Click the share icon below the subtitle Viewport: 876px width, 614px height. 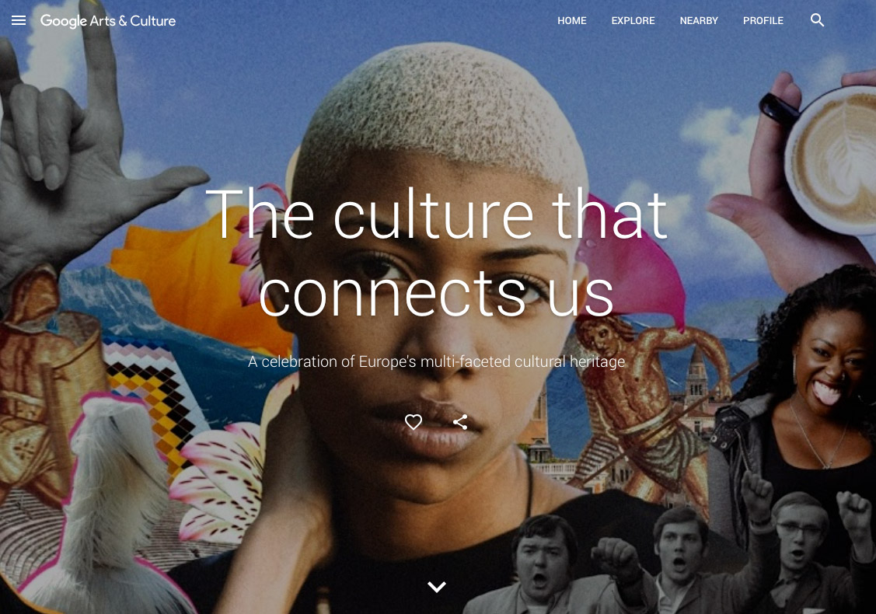(460, 422)
